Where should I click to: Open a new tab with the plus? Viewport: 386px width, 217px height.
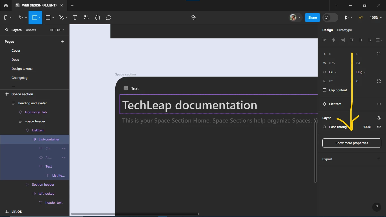[x=72, y=5]
